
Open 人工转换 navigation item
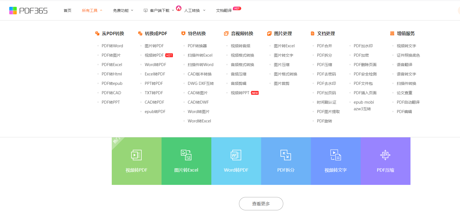192,11
